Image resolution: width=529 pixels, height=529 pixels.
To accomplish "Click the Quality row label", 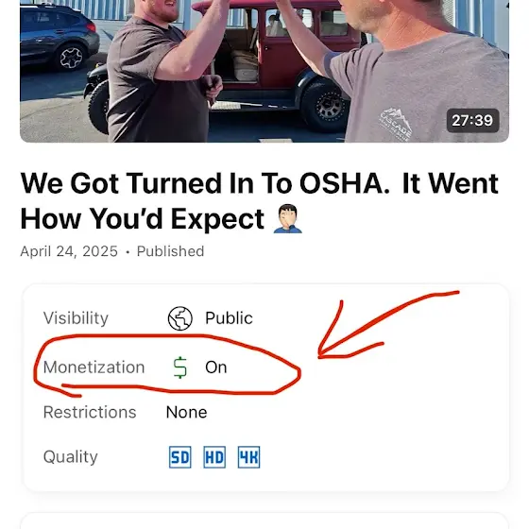I will [71, 457].
